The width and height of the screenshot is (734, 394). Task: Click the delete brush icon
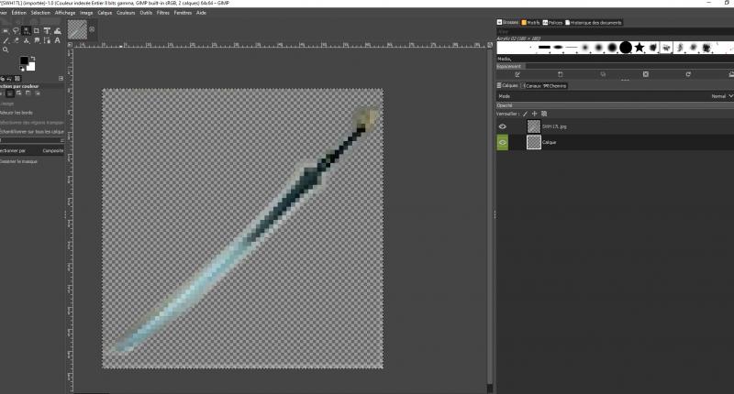(x=646, y=74)
